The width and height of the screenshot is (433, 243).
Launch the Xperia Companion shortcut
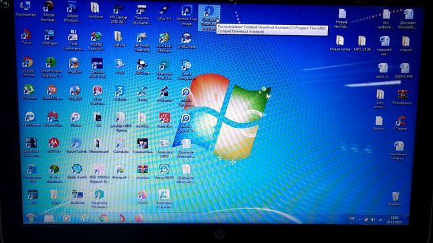(x=187, y=70)
